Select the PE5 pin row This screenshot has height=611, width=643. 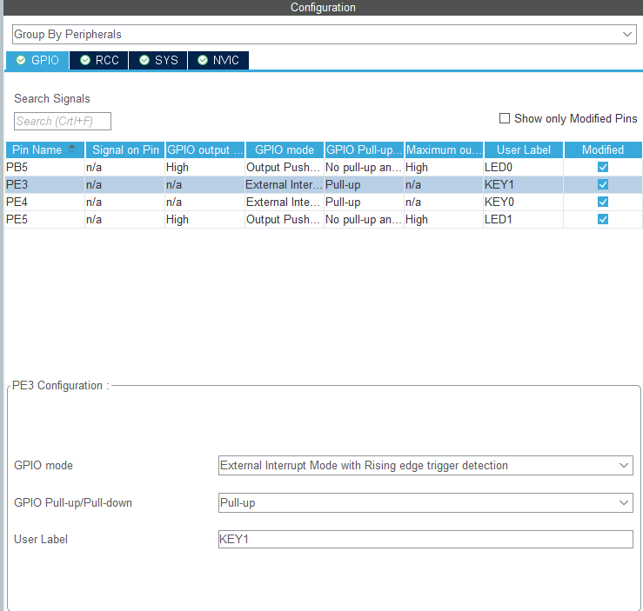click(x=324, y=220)
